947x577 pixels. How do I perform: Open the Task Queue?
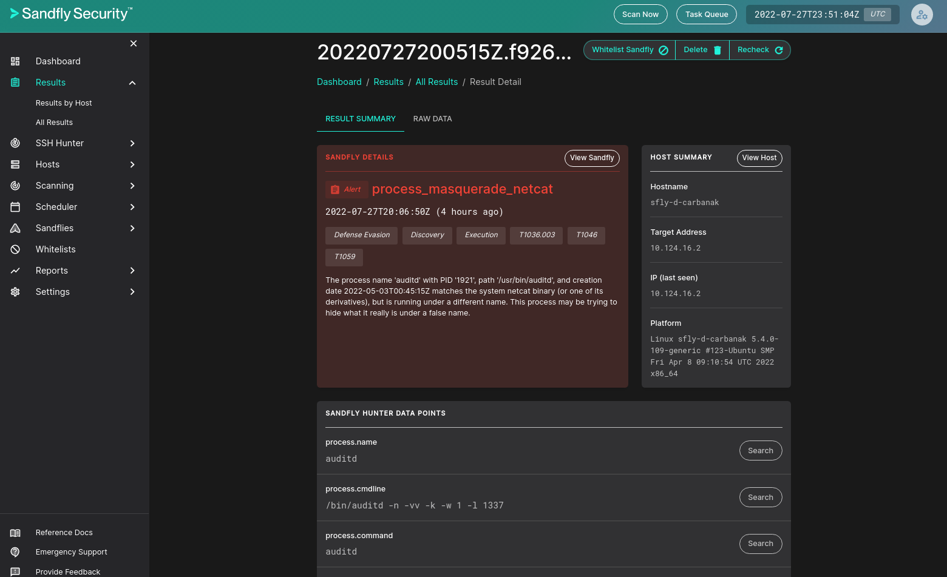(x=707, y=15)
